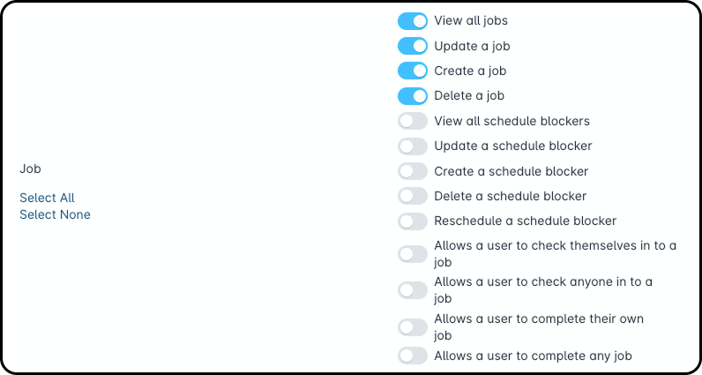
Task: Switch off Delete a job permission
Action: click(412, 95)
